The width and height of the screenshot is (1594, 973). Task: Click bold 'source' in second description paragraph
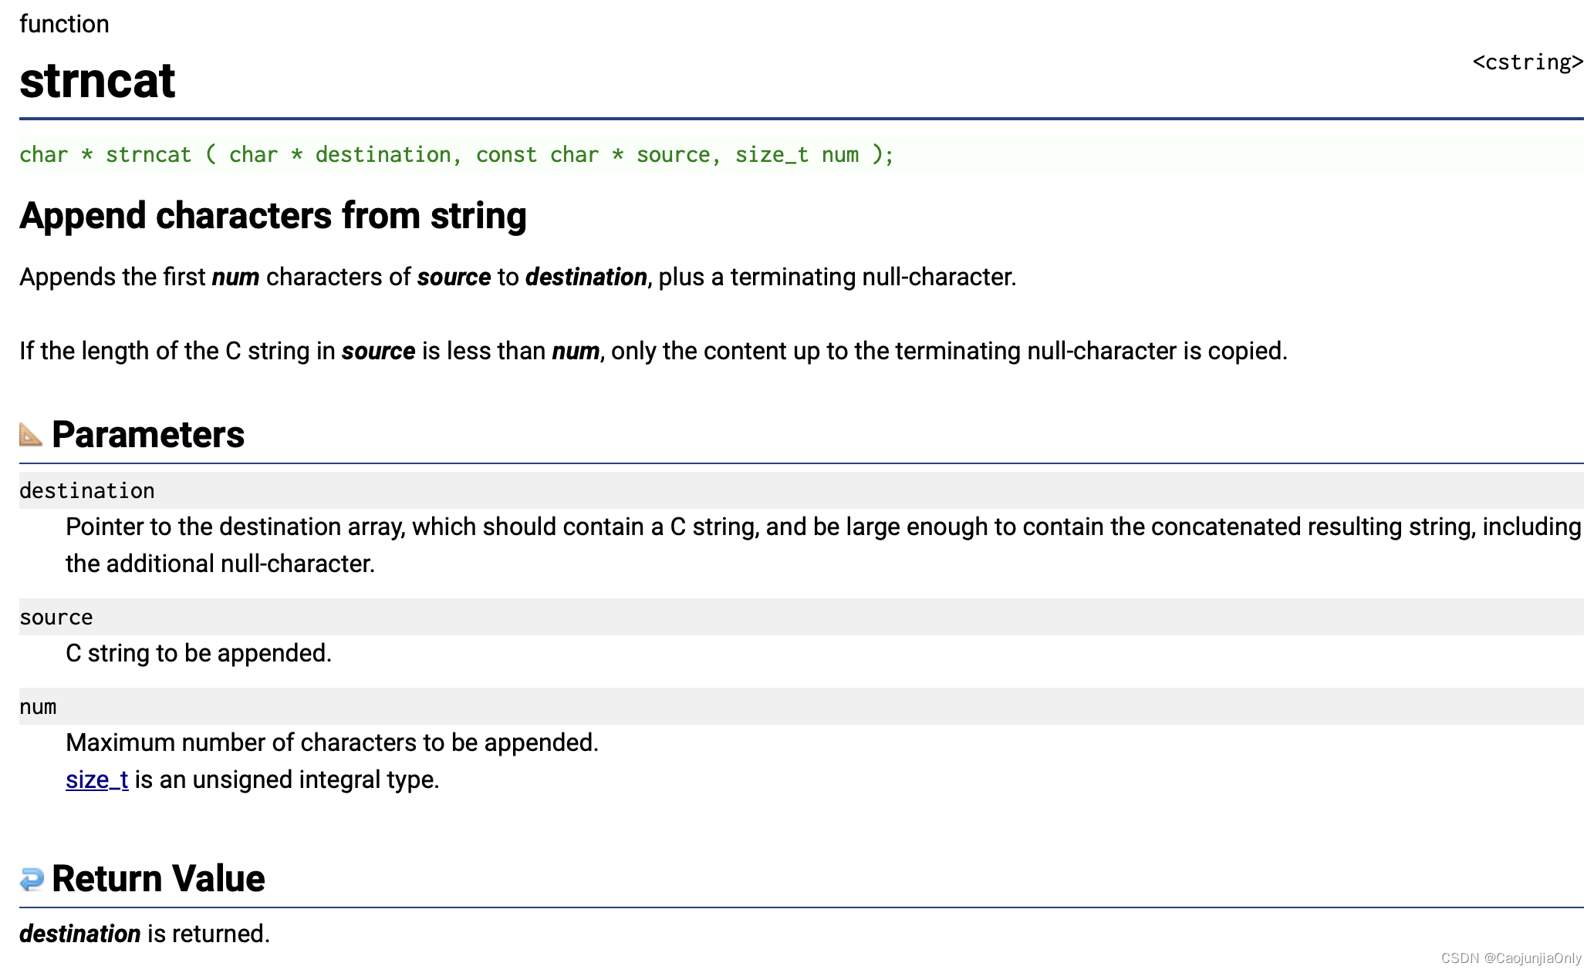pyautogui.click(x=379, y=351)
